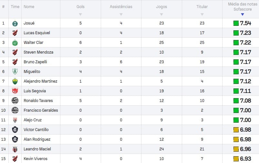
Task: Sort by the Titular column arrow
Action: point(202,15)
